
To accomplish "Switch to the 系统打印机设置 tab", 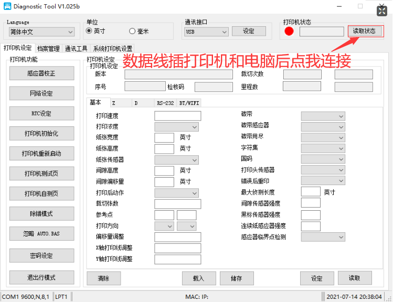I will click(x=112, y=48).
